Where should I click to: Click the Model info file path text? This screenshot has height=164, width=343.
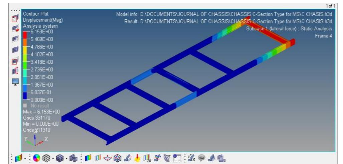point(224,14)
